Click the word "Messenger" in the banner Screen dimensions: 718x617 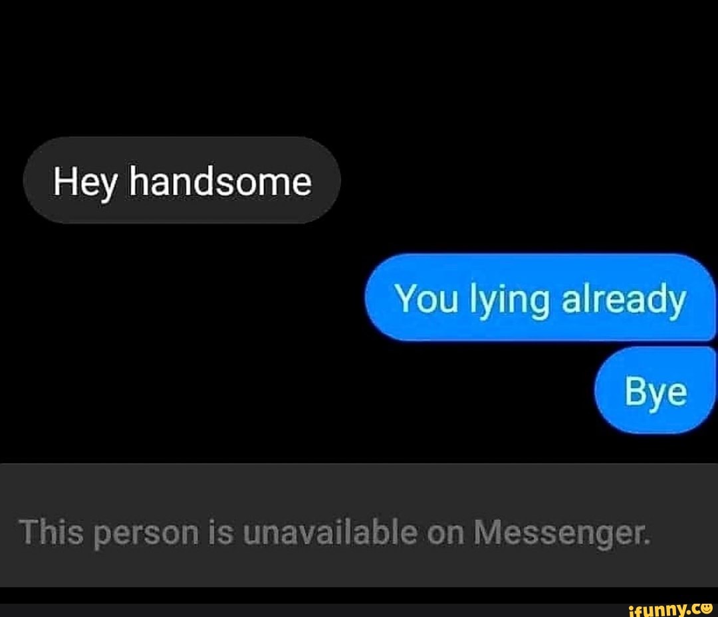(560, 533)
